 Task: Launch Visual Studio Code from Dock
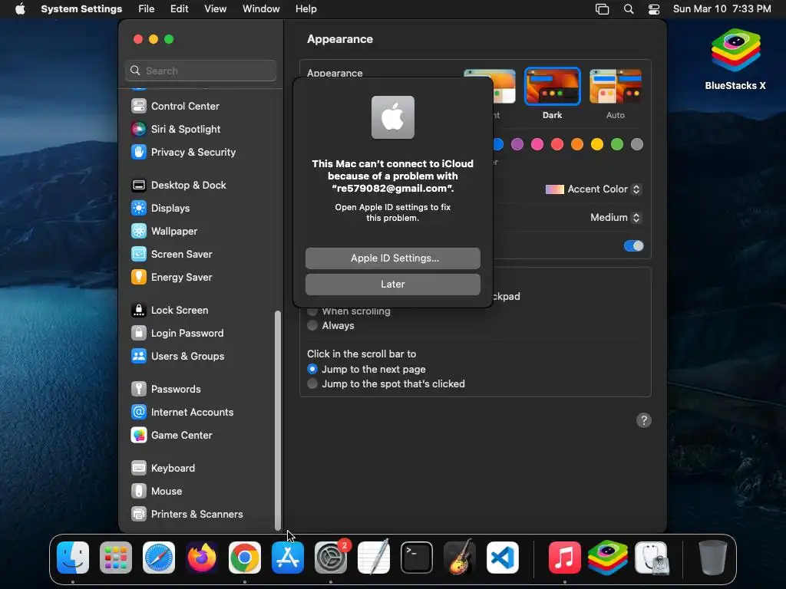[x=503, y=558]
